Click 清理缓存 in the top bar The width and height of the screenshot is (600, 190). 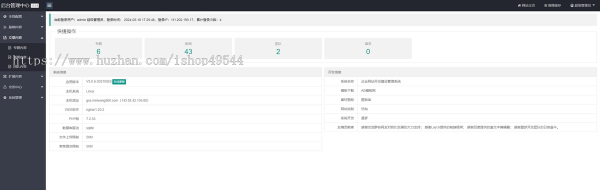552,5
